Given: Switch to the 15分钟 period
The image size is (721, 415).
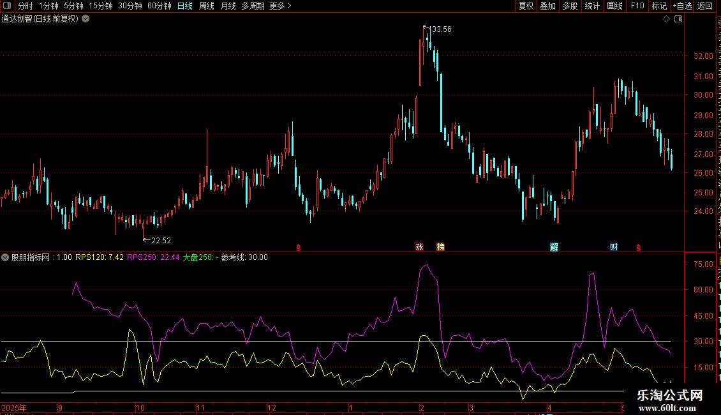Looking at the screenshot, I should click(x=101, y=6).
